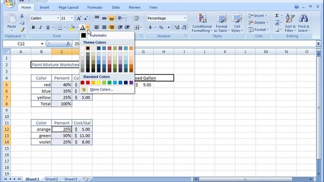The width and height of the screenshot is (324, 182).
Task: Toggle Center alignment
Action: pyautogui.click(x=104, y=27)
